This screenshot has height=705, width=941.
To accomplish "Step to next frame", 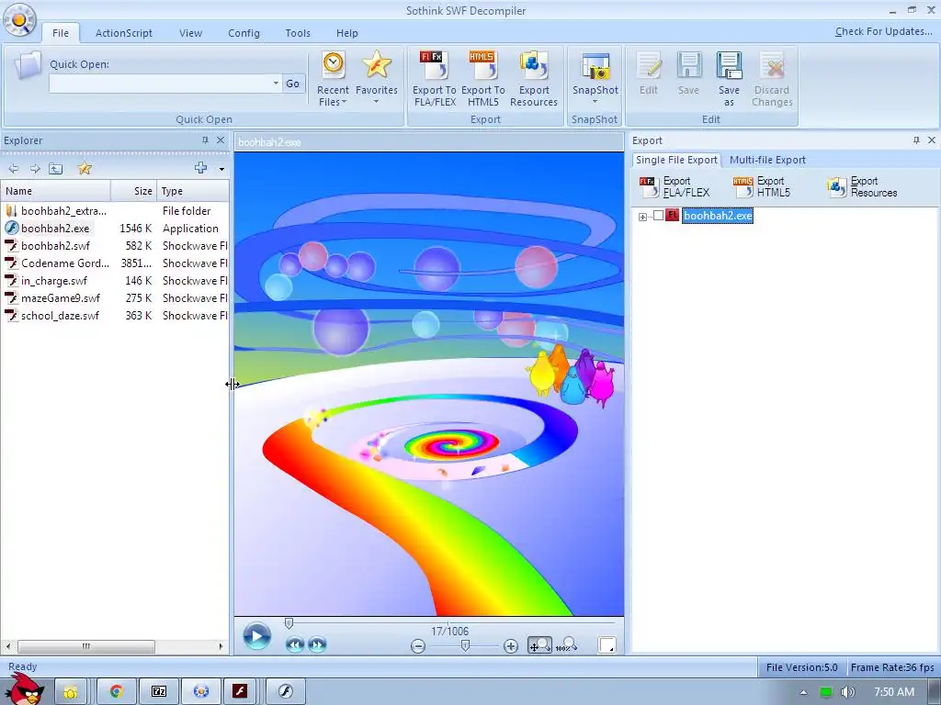I will click(317, 645).
